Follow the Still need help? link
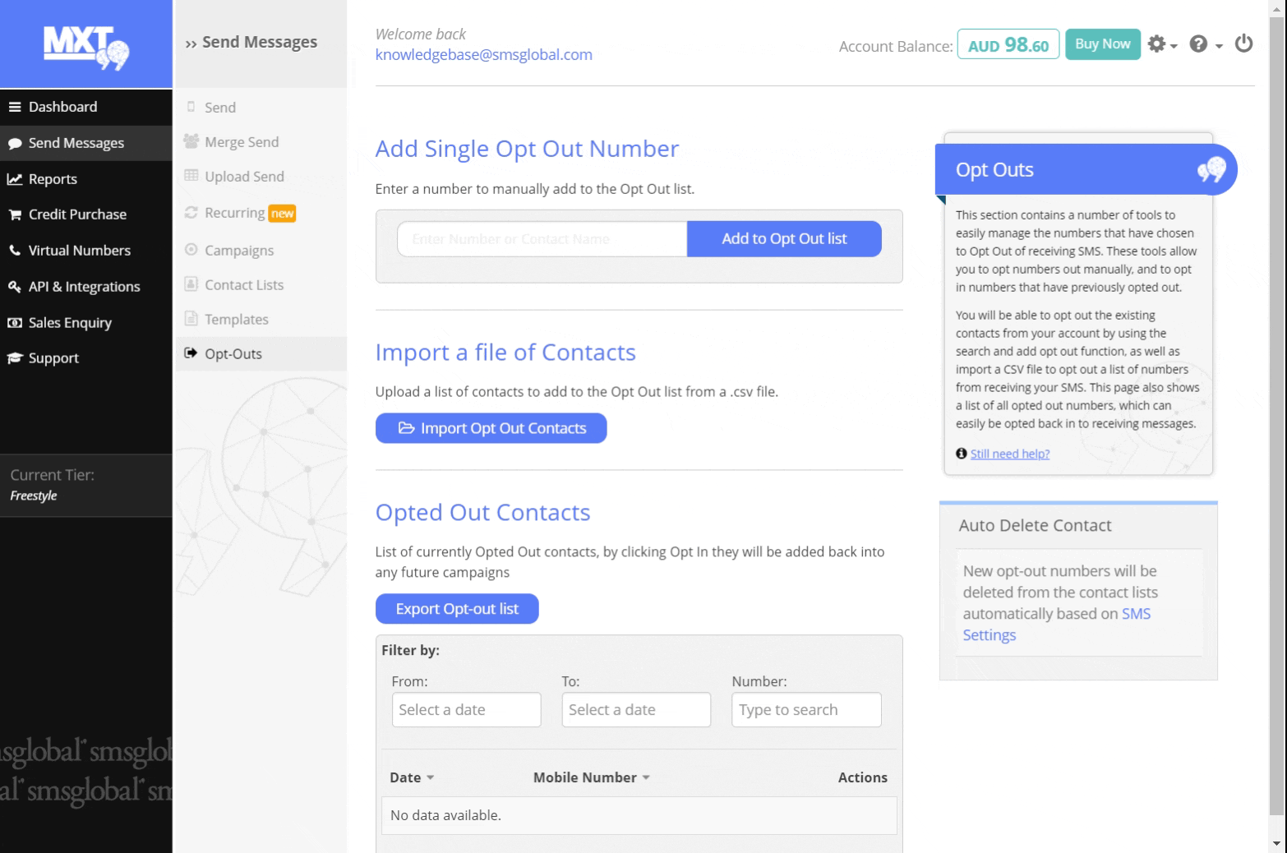This screenshot has width=1287, height=853. pos(1009,454)
